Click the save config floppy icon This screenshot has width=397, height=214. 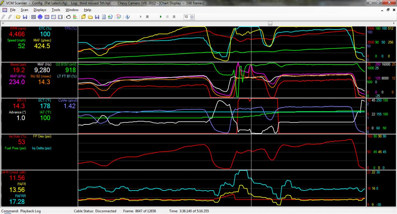(25, 17)
